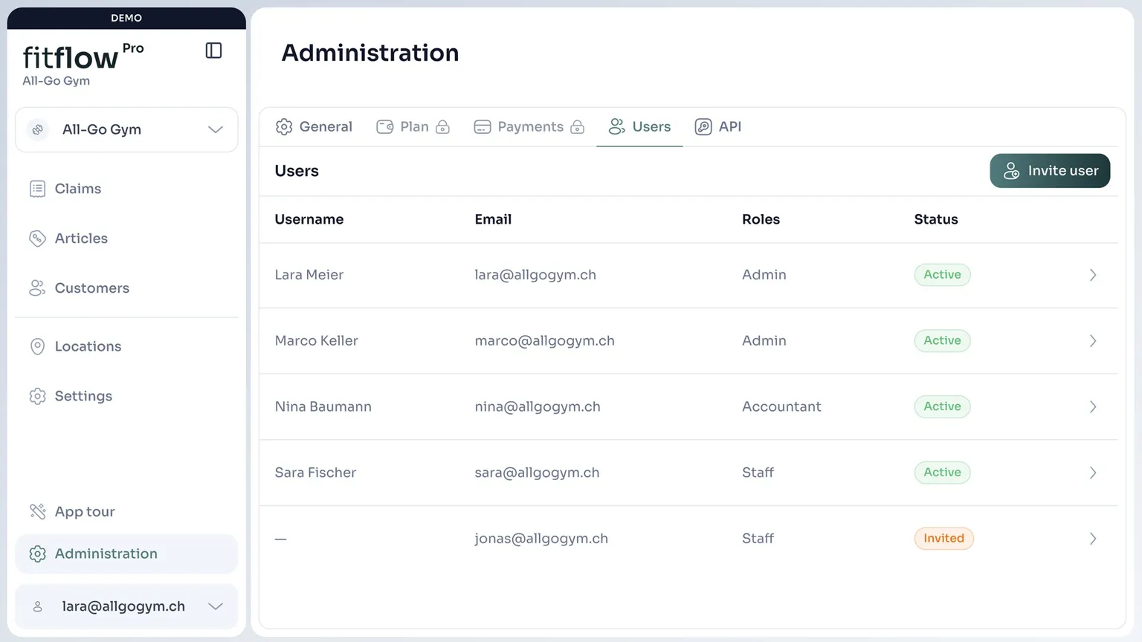Select Administration in the sidebar
This screenshot has height=642, width=1142.
pyautogui.click(x=126, y=554)
